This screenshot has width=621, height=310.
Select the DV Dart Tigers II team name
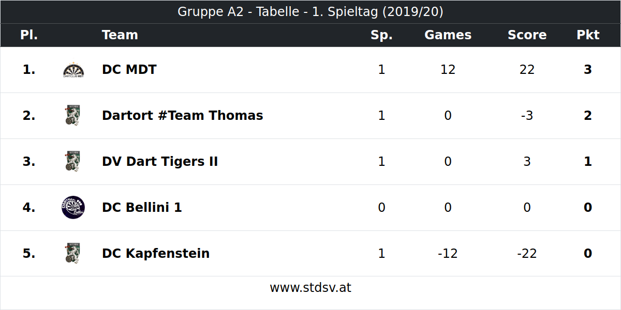[160, 161]
